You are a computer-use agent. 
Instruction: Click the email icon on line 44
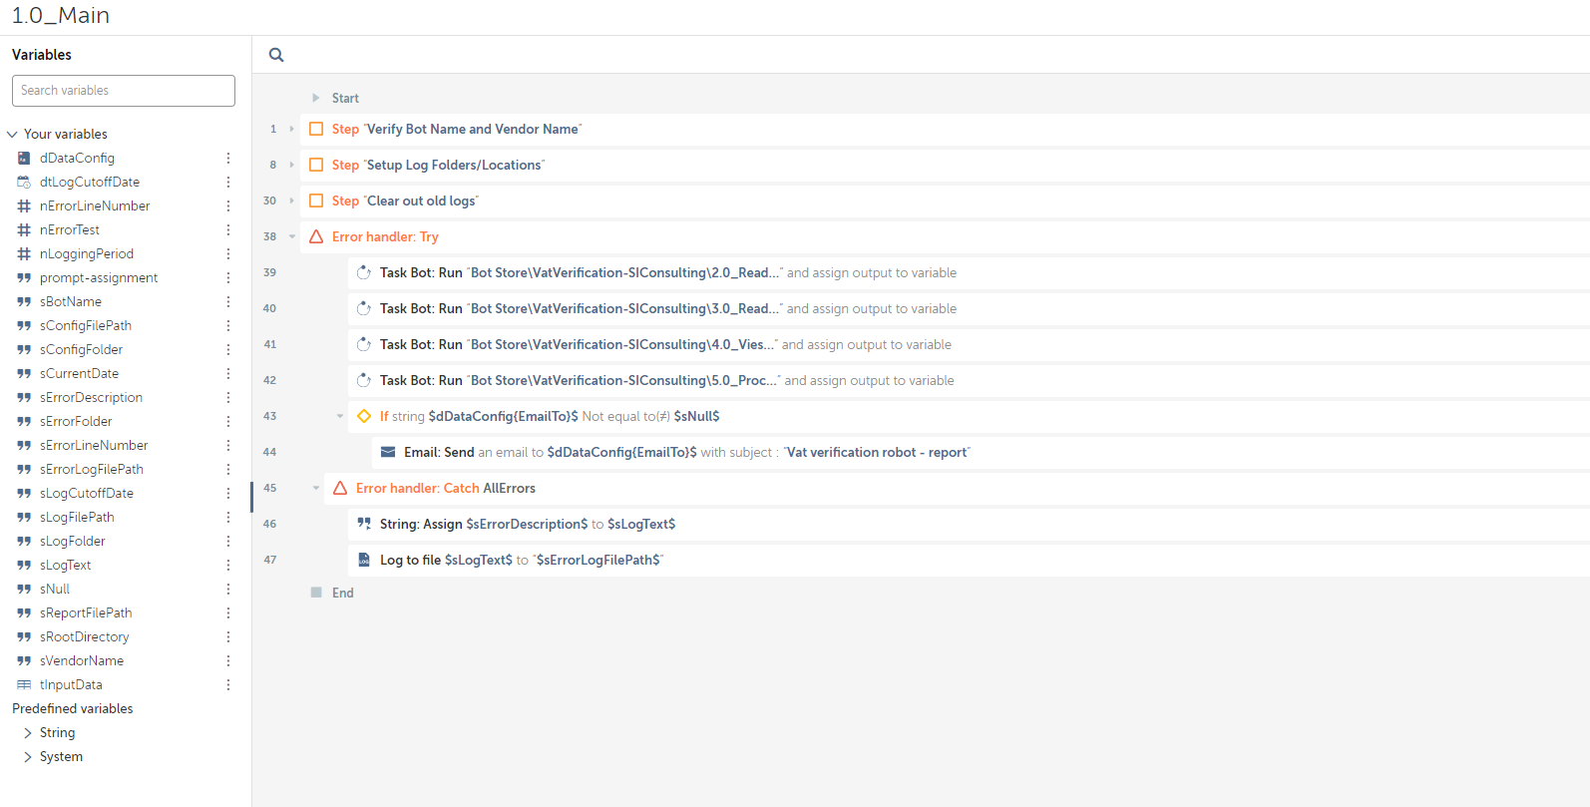click(388, 452)
